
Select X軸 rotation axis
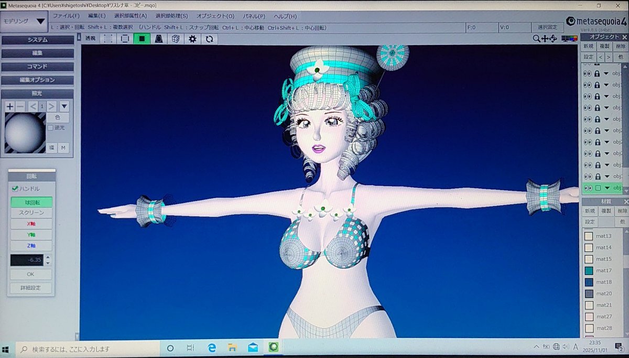(31, 224)
